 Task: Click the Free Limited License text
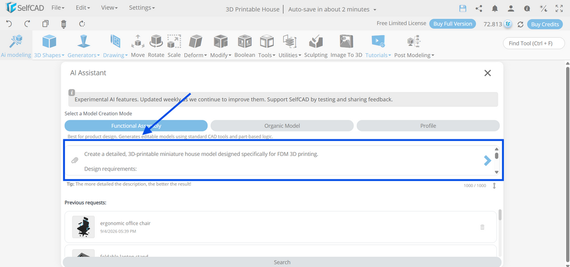pos(401,23)
